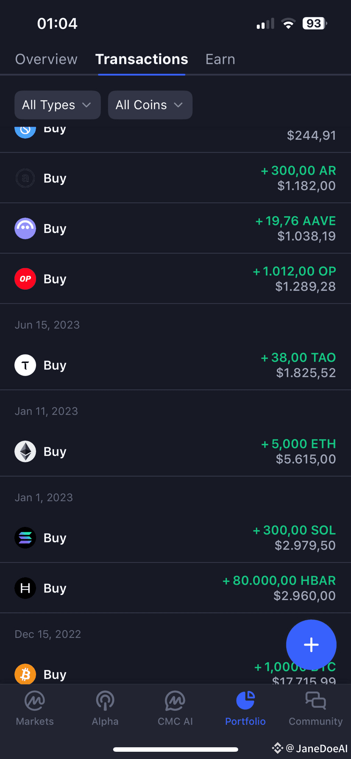Screen dimensions: 351x759
Task: Switch to the Overview tab
Action: point(46,59)
